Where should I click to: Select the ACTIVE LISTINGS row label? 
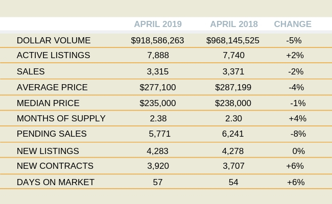coord(53,55)
